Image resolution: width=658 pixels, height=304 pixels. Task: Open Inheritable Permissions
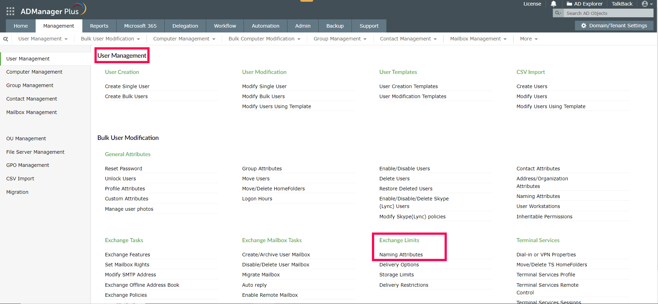point(544,217)
